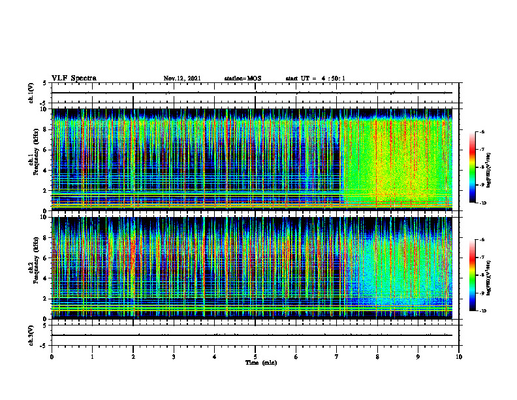Click the ch.2 spectrogram panel
The height and width of the screenshot is (400, 517).
252,268
